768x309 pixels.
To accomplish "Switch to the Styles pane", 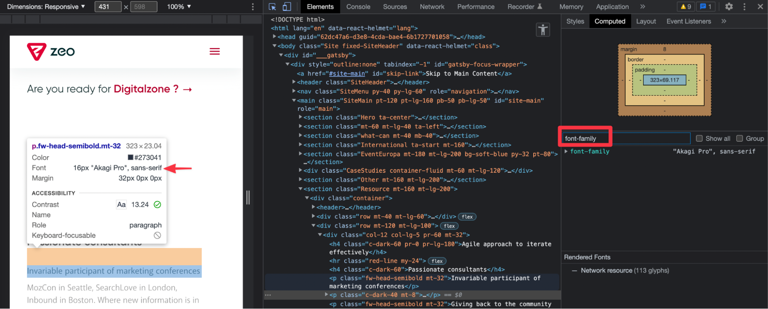I will point(575,21).
